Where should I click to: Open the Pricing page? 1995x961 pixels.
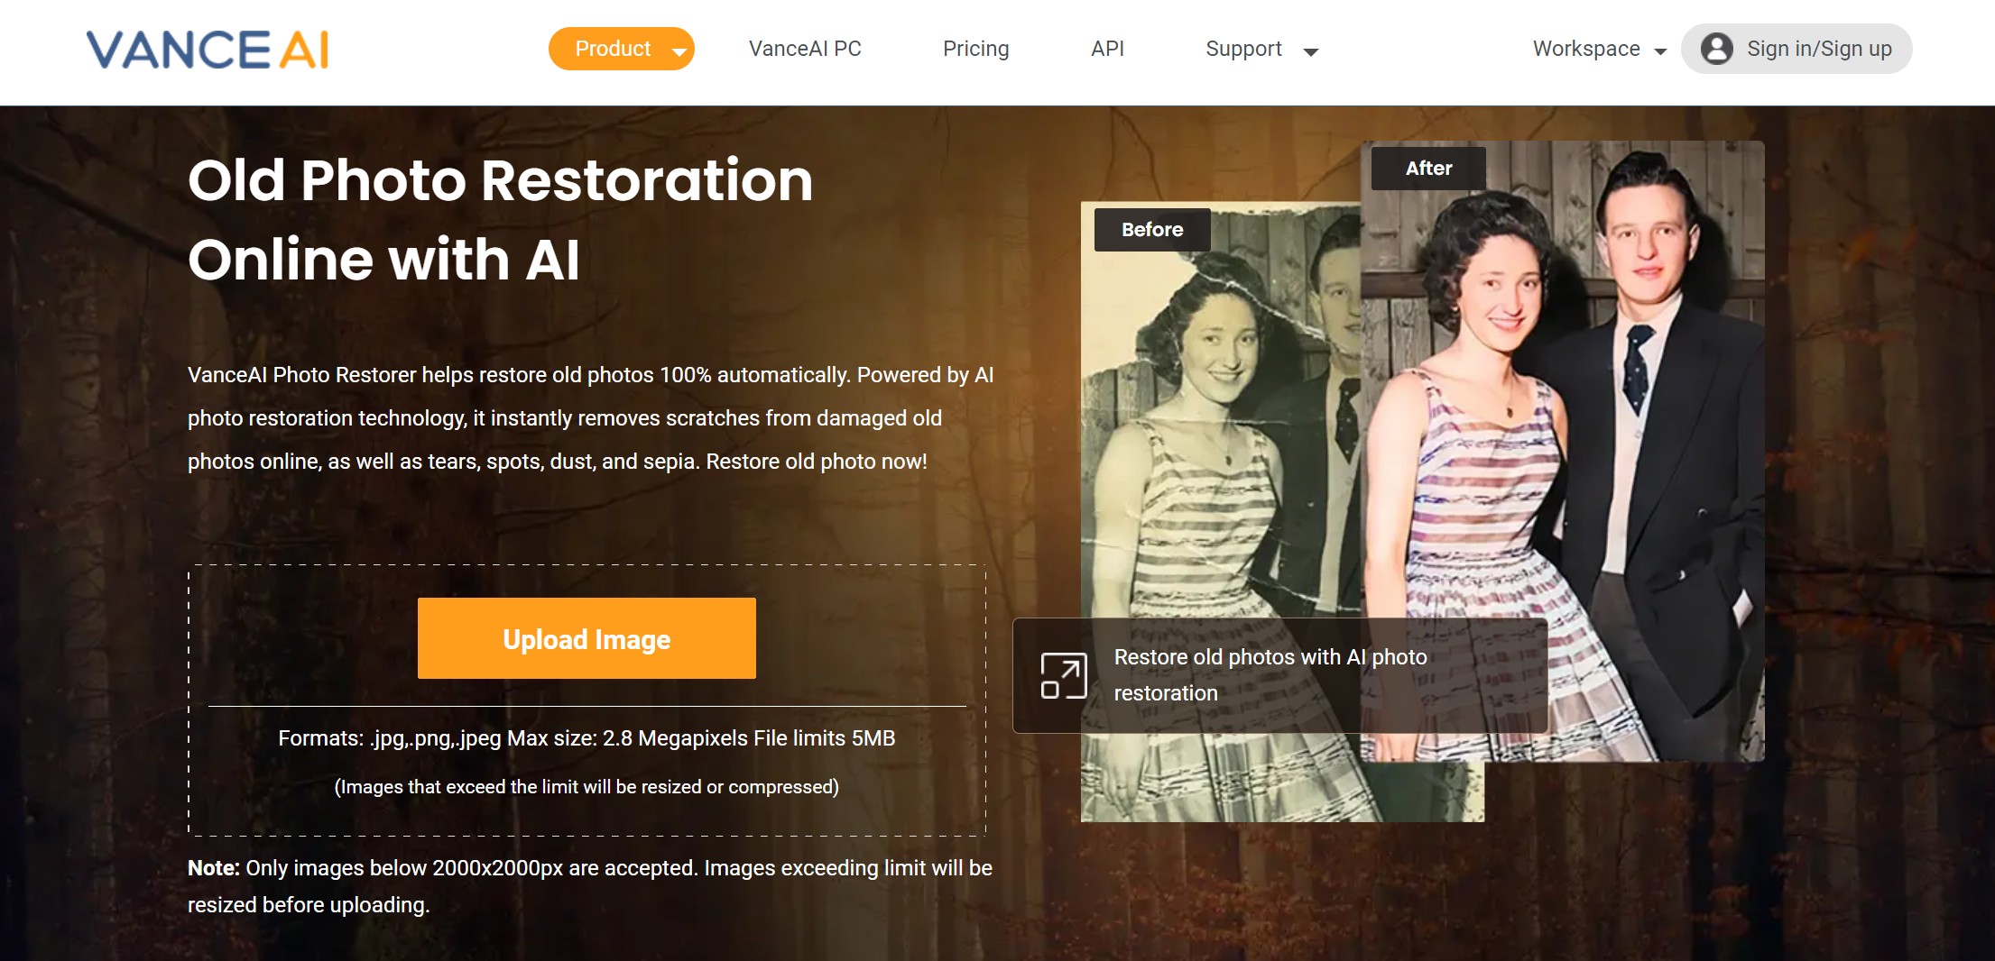click(x=975, y=49)
